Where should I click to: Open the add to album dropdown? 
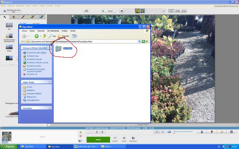[x=80, y=141]
